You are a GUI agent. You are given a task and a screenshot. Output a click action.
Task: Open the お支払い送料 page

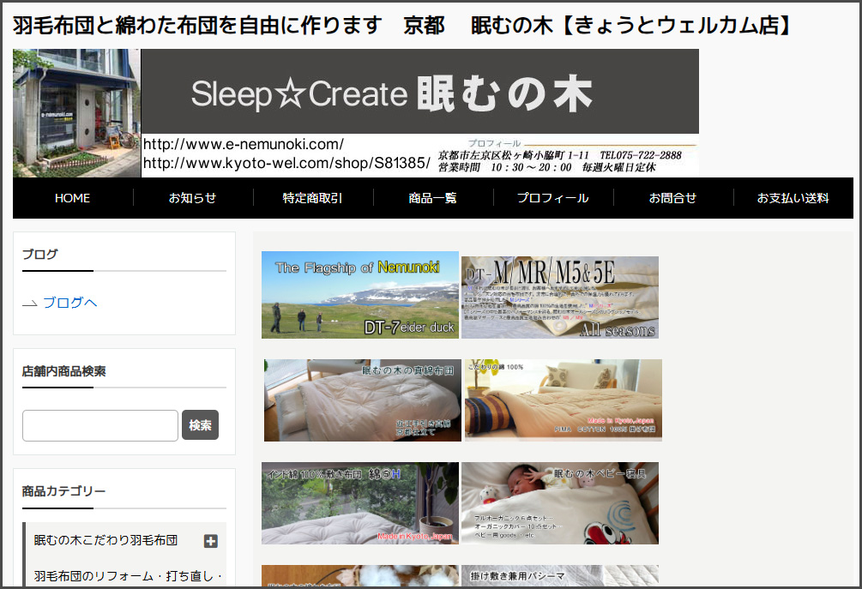[x=794, y=197]
